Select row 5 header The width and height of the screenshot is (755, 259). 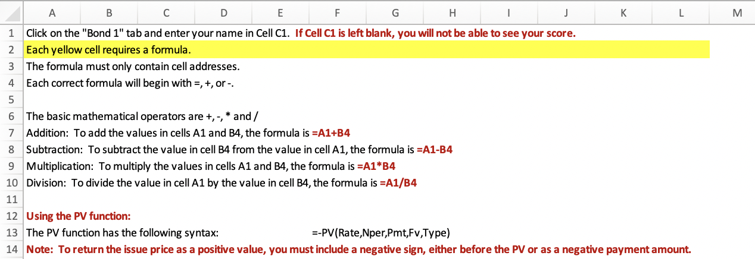click(x=11, y=99)
